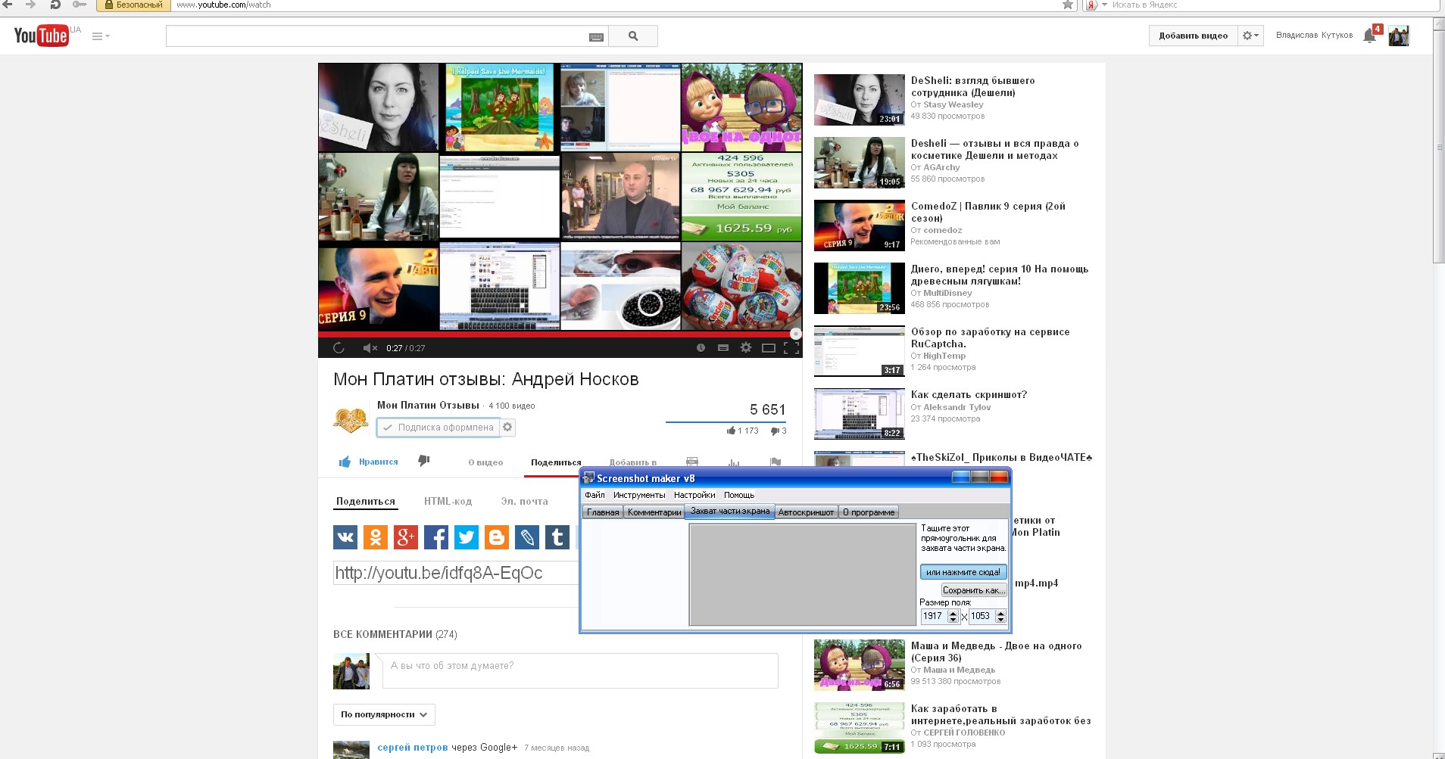Viewport: 1445px width, 759px height.
Task: Open Маша и Медведь Двое на одного thumbnail
Action: pos(860,665)
